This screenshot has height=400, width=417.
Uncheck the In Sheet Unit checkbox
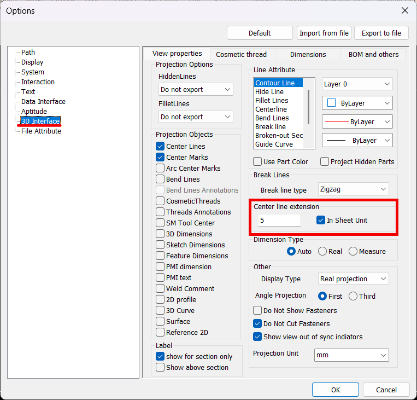pyautogui.click(x=321, y=221)
